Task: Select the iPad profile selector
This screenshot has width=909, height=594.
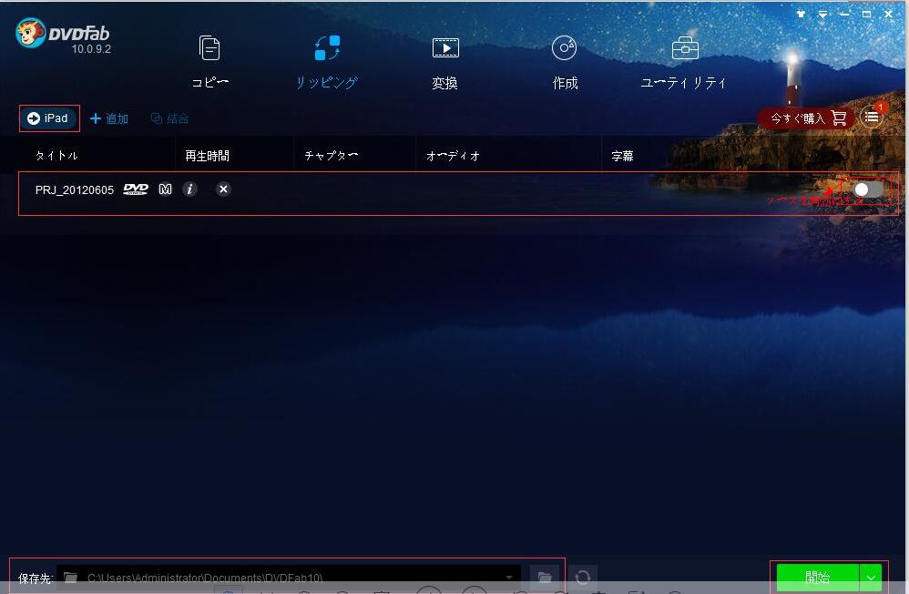Action: click(48, 118)
